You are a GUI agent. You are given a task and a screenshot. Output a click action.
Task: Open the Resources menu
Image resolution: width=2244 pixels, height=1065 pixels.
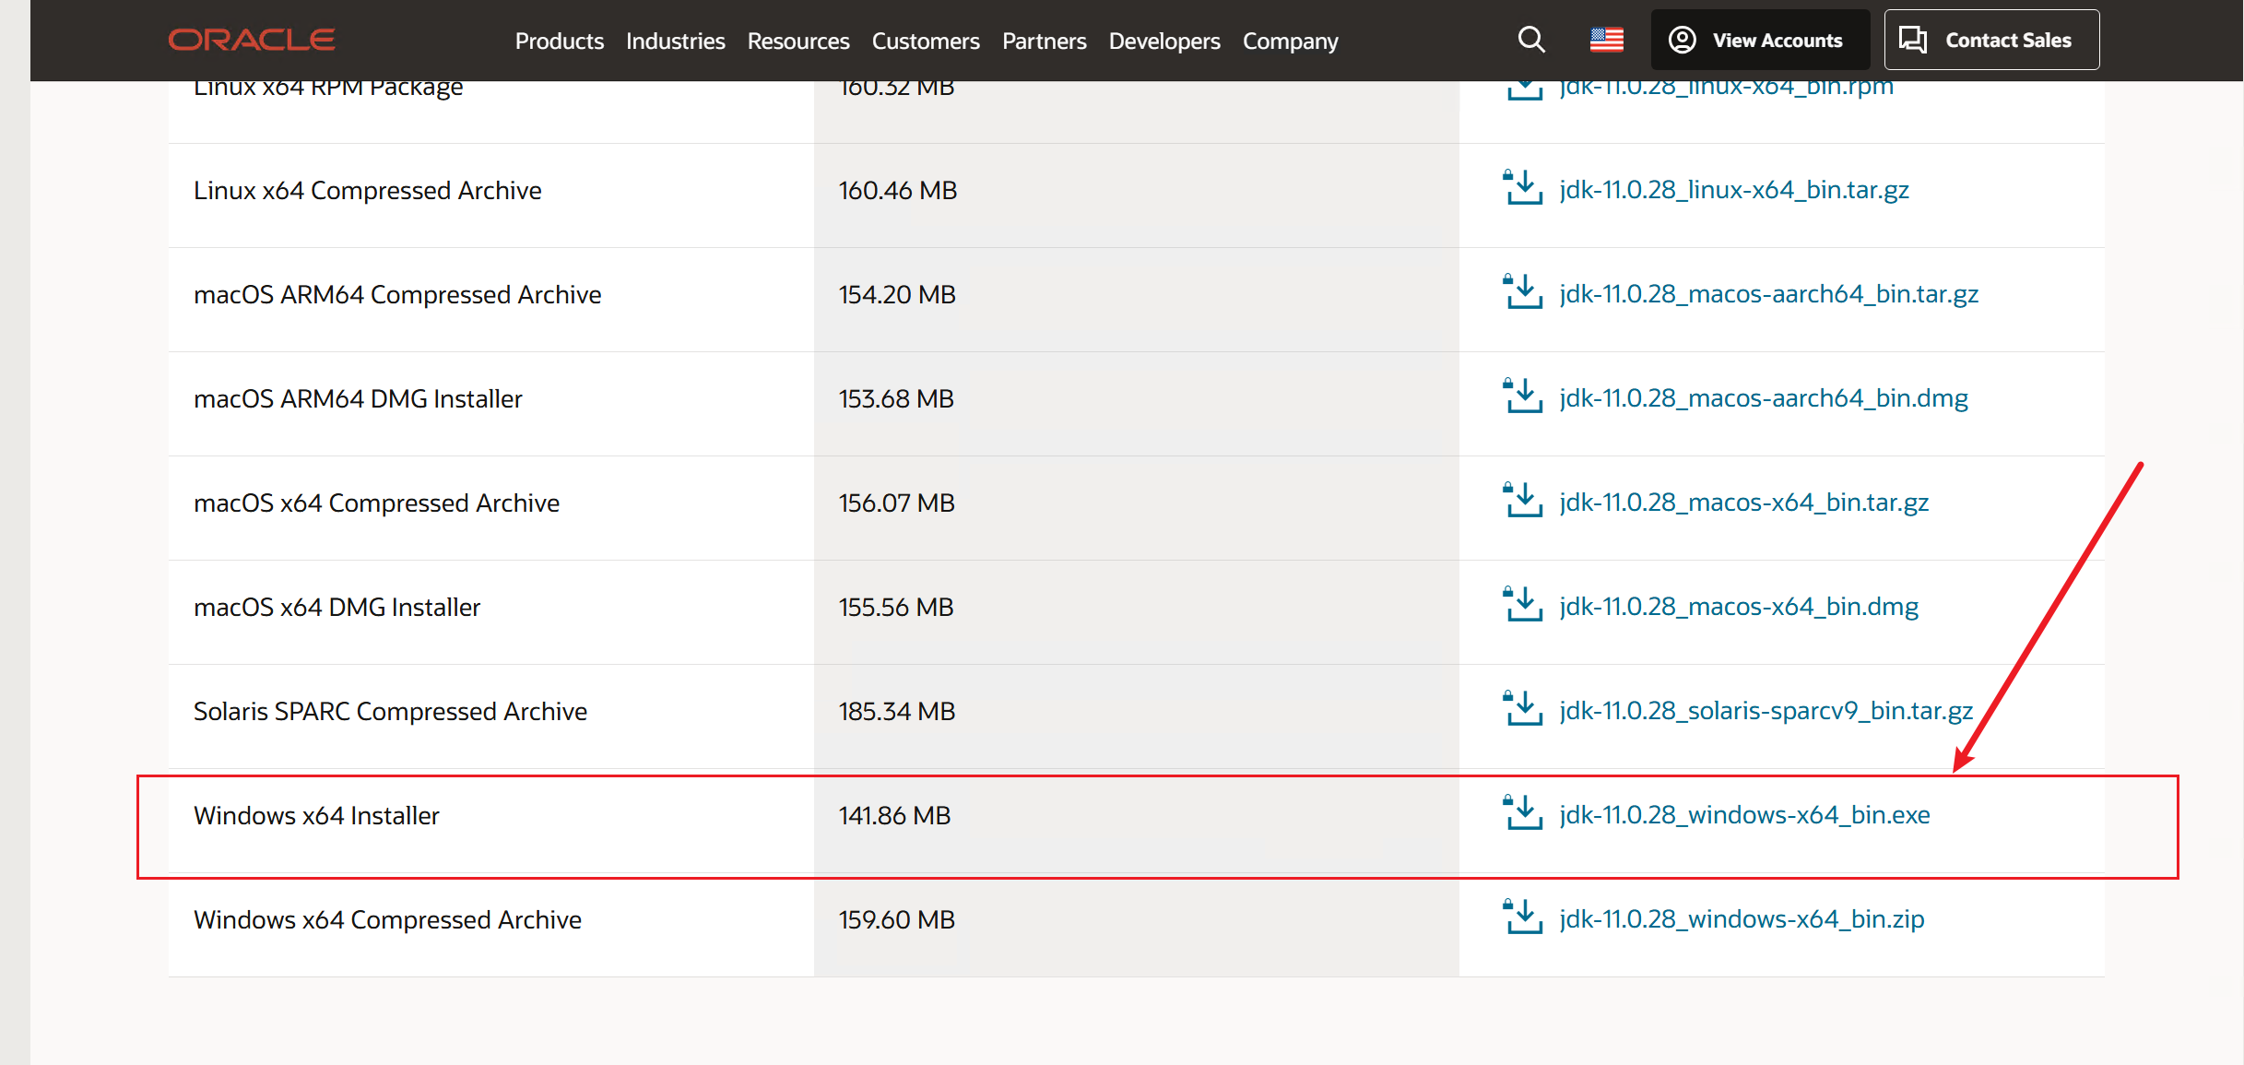[x=797, y=41]
